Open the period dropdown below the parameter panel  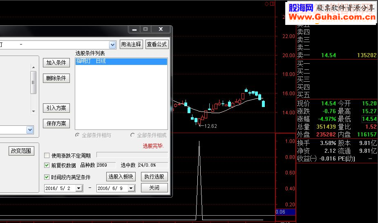click(30, 130)
